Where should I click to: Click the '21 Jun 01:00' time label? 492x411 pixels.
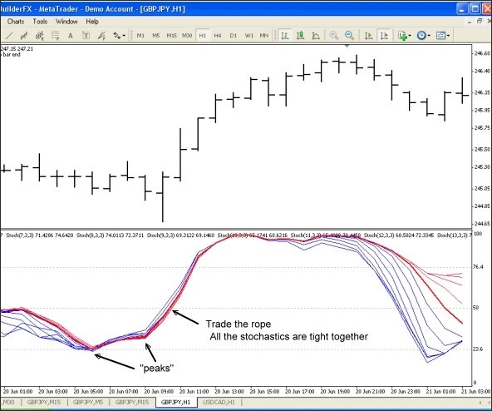pos(440,392)
